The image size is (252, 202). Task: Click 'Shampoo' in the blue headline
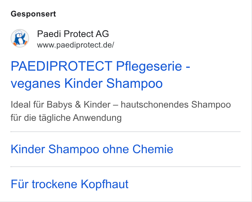click(x=135, y=84)
